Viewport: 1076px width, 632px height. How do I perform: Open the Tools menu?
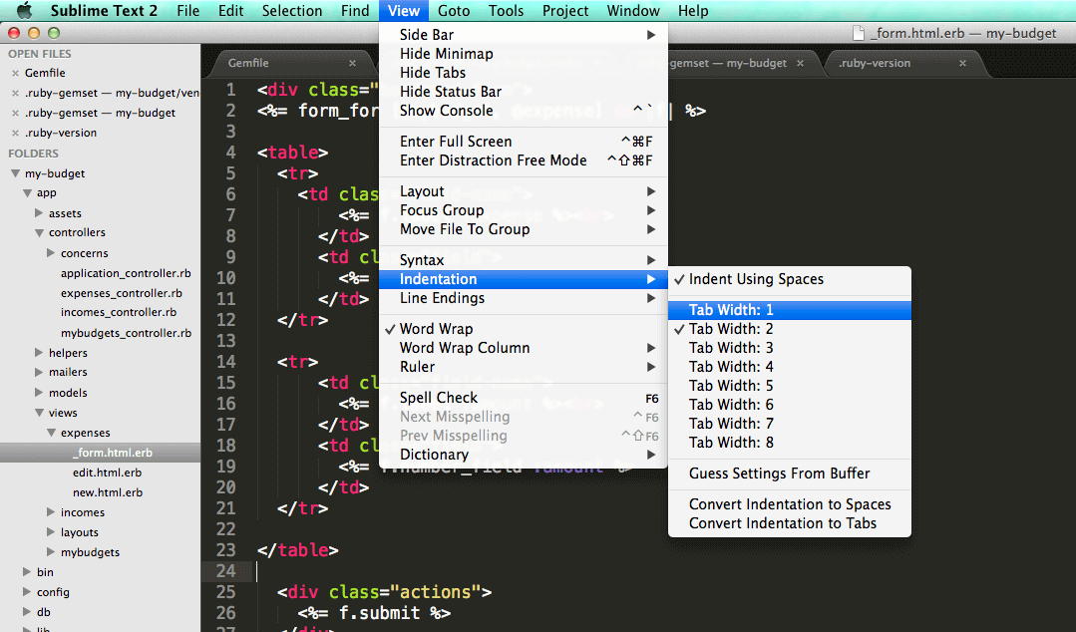[506, 11]
